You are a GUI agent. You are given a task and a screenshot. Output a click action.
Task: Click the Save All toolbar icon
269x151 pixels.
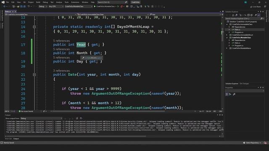(24, 7)
